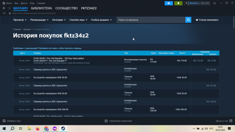Open the green notifications bell
The height and width of the screenshot is (132, 235).
pos(178,3)
